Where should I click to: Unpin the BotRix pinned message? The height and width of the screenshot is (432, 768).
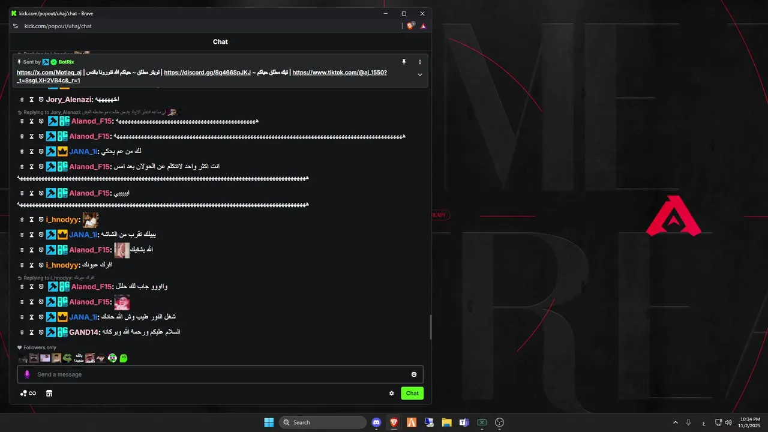pyautogui.click(x=404, y=62)
